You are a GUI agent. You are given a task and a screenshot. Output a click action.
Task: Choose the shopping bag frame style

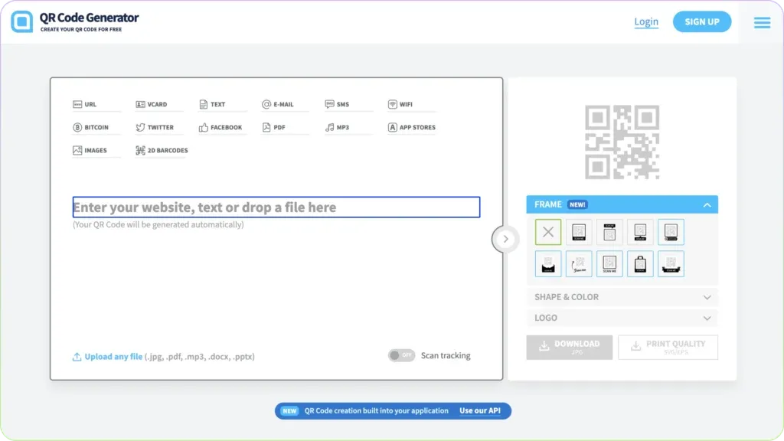click(x=640, y=264)
